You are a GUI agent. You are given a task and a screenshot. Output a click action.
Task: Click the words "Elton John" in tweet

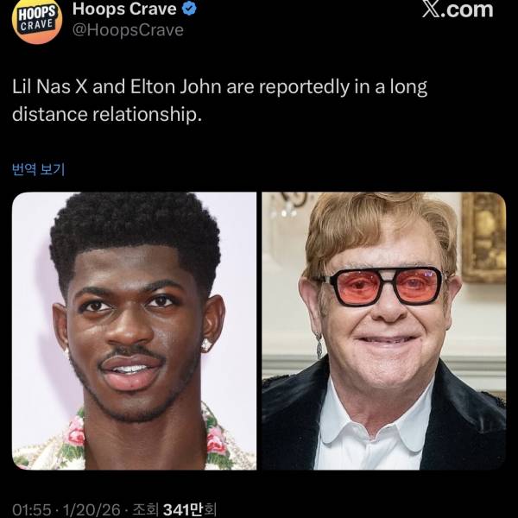pyautogui.click(x=176, y=87)
